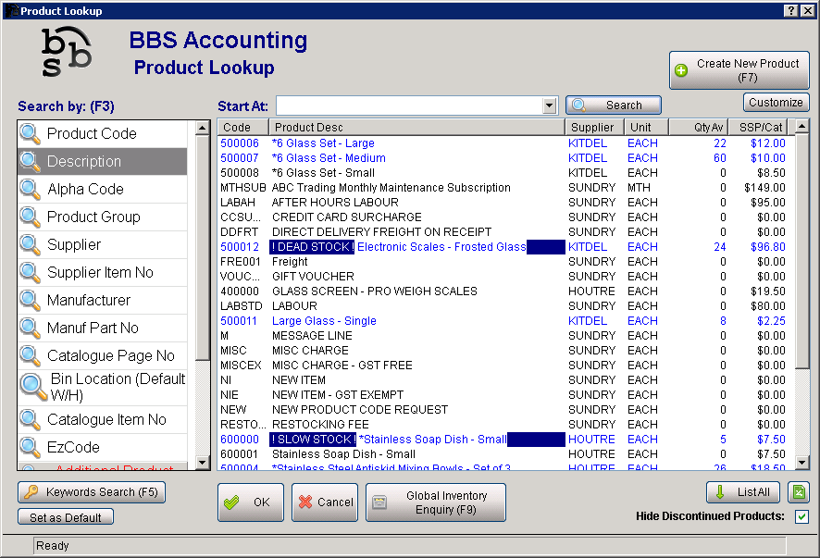Viewport: 820px width, 558px height.
Task: Click the help question mark in title bar
Action: pos(792,10)
